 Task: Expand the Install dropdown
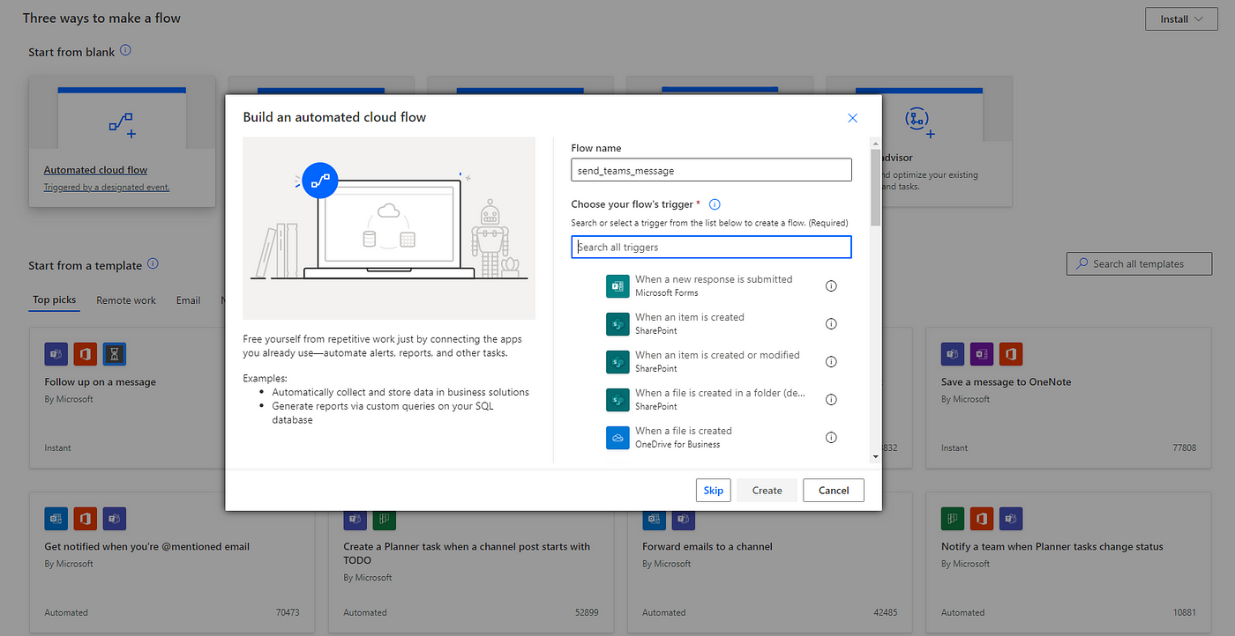pyautogui.click(x=1179, y=18)
